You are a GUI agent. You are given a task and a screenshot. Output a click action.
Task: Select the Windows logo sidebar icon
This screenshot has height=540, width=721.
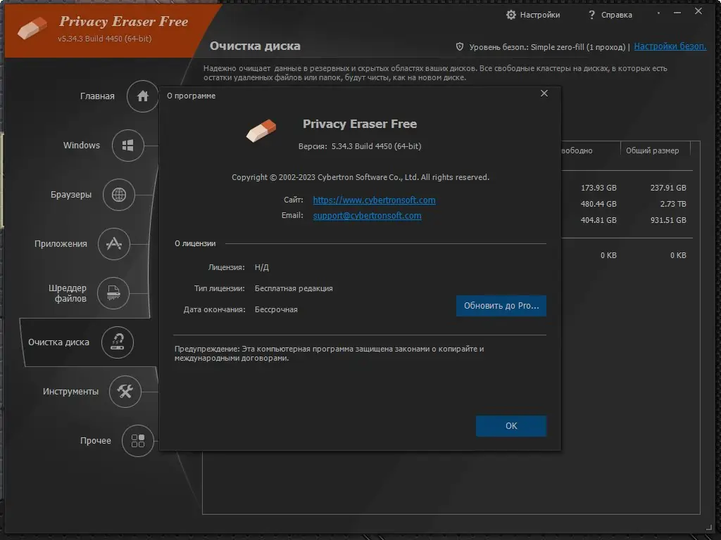[x=128, y=146]
